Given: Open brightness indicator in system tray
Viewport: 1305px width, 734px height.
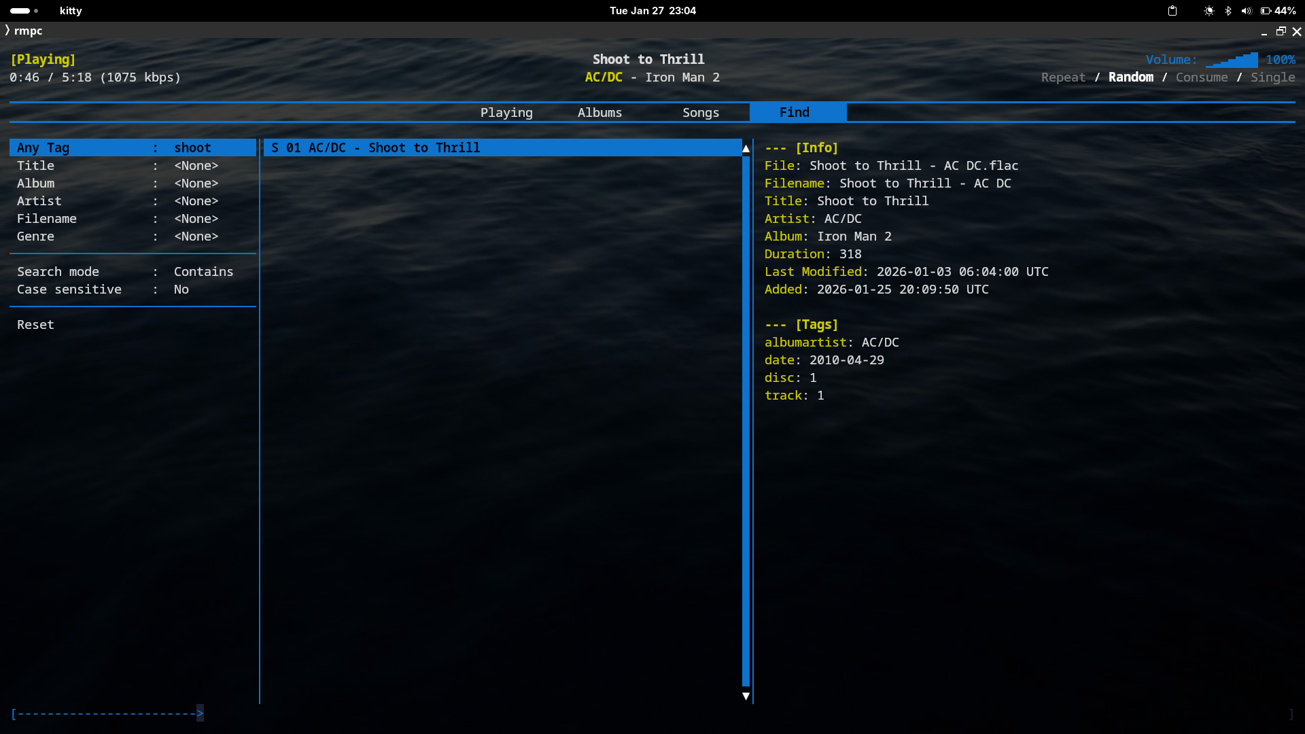Looking at the screenshot, I should pos(1209,11).
